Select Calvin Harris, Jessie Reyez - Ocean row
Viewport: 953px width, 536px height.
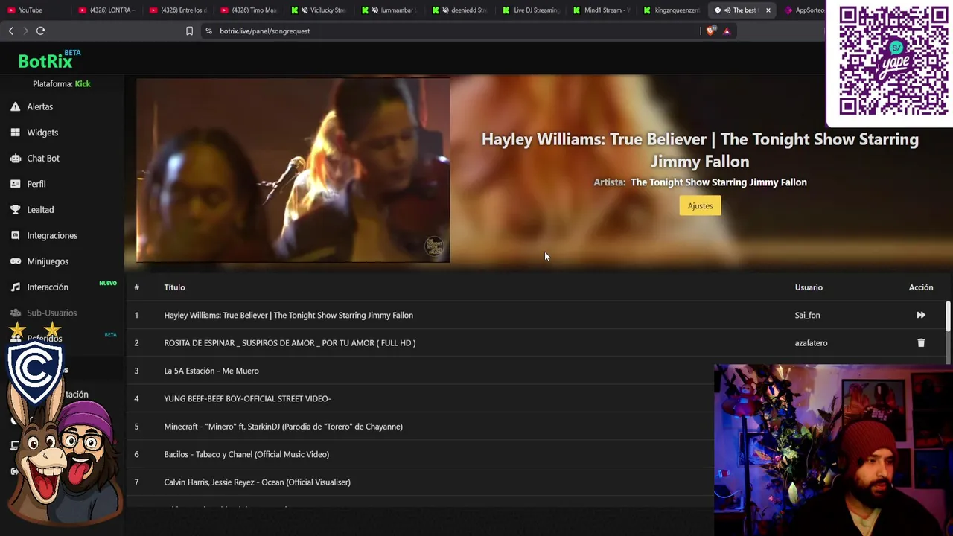(x=257, y=482)
